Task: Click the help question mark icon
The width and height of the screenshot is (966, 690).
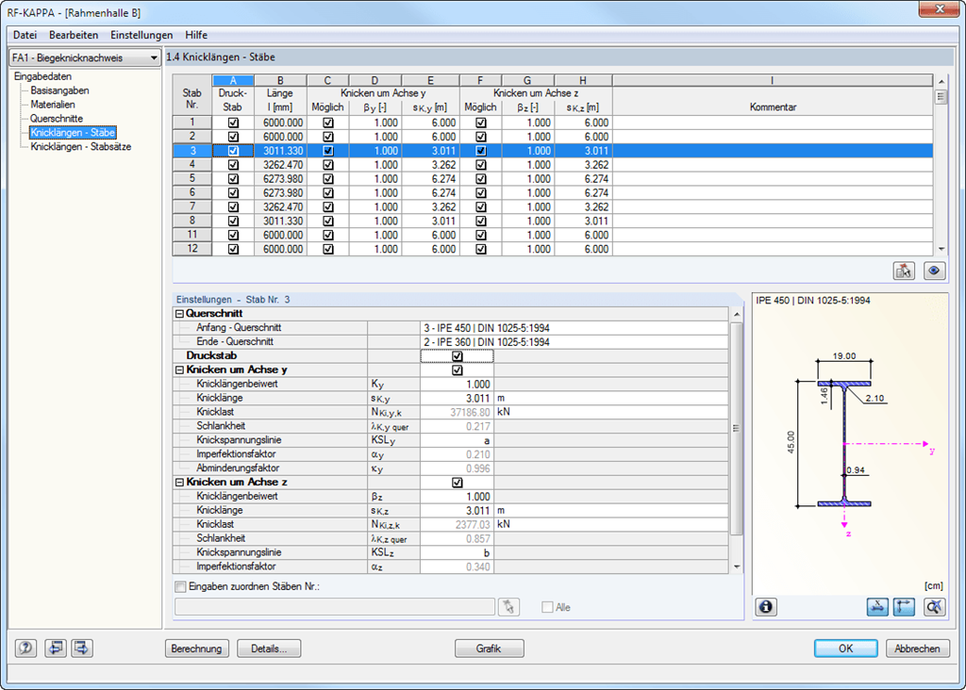Action: coord(25,649)
